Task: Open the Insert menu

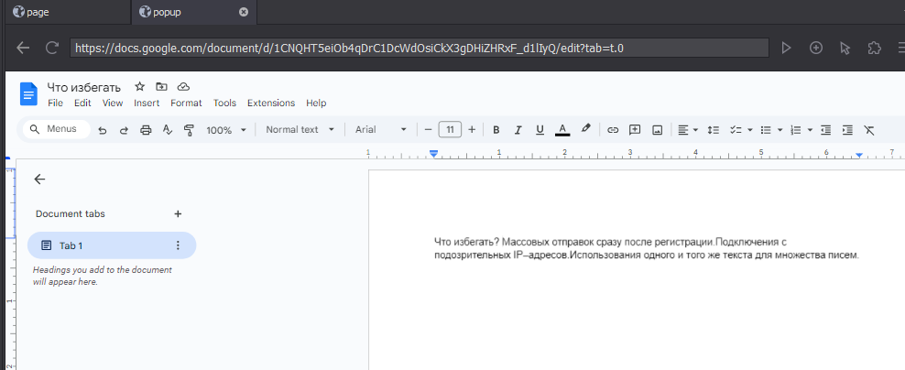Action: coord(147,103)
